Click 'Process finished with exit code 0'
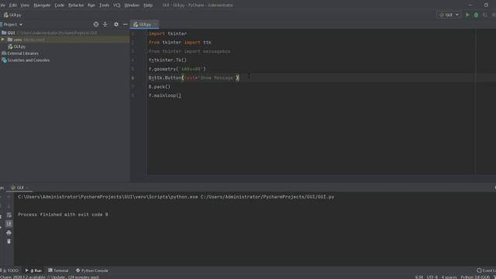The image size is (496, 279). pyautogui.click(x=63, y=215)
